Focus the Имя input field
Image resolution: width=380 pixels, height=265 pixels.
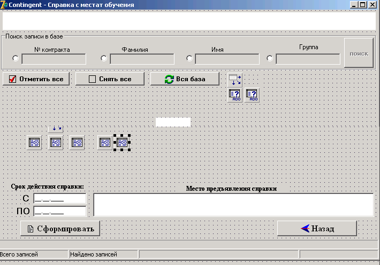(227, 59)
